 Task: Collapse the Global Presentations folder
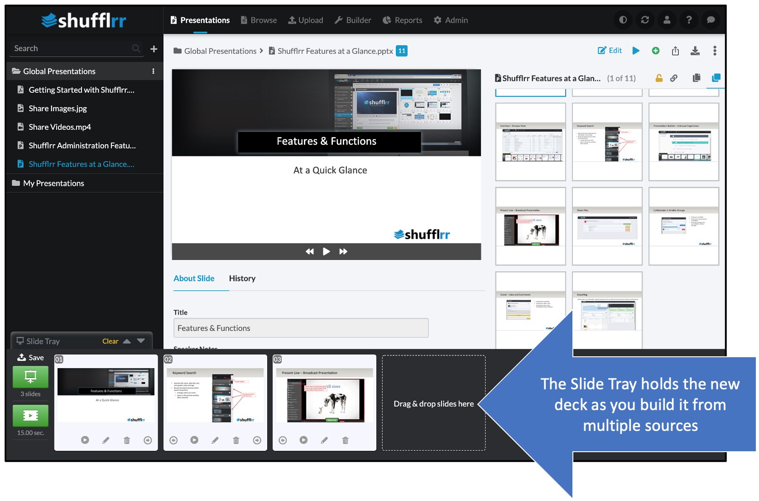point(16,71)
